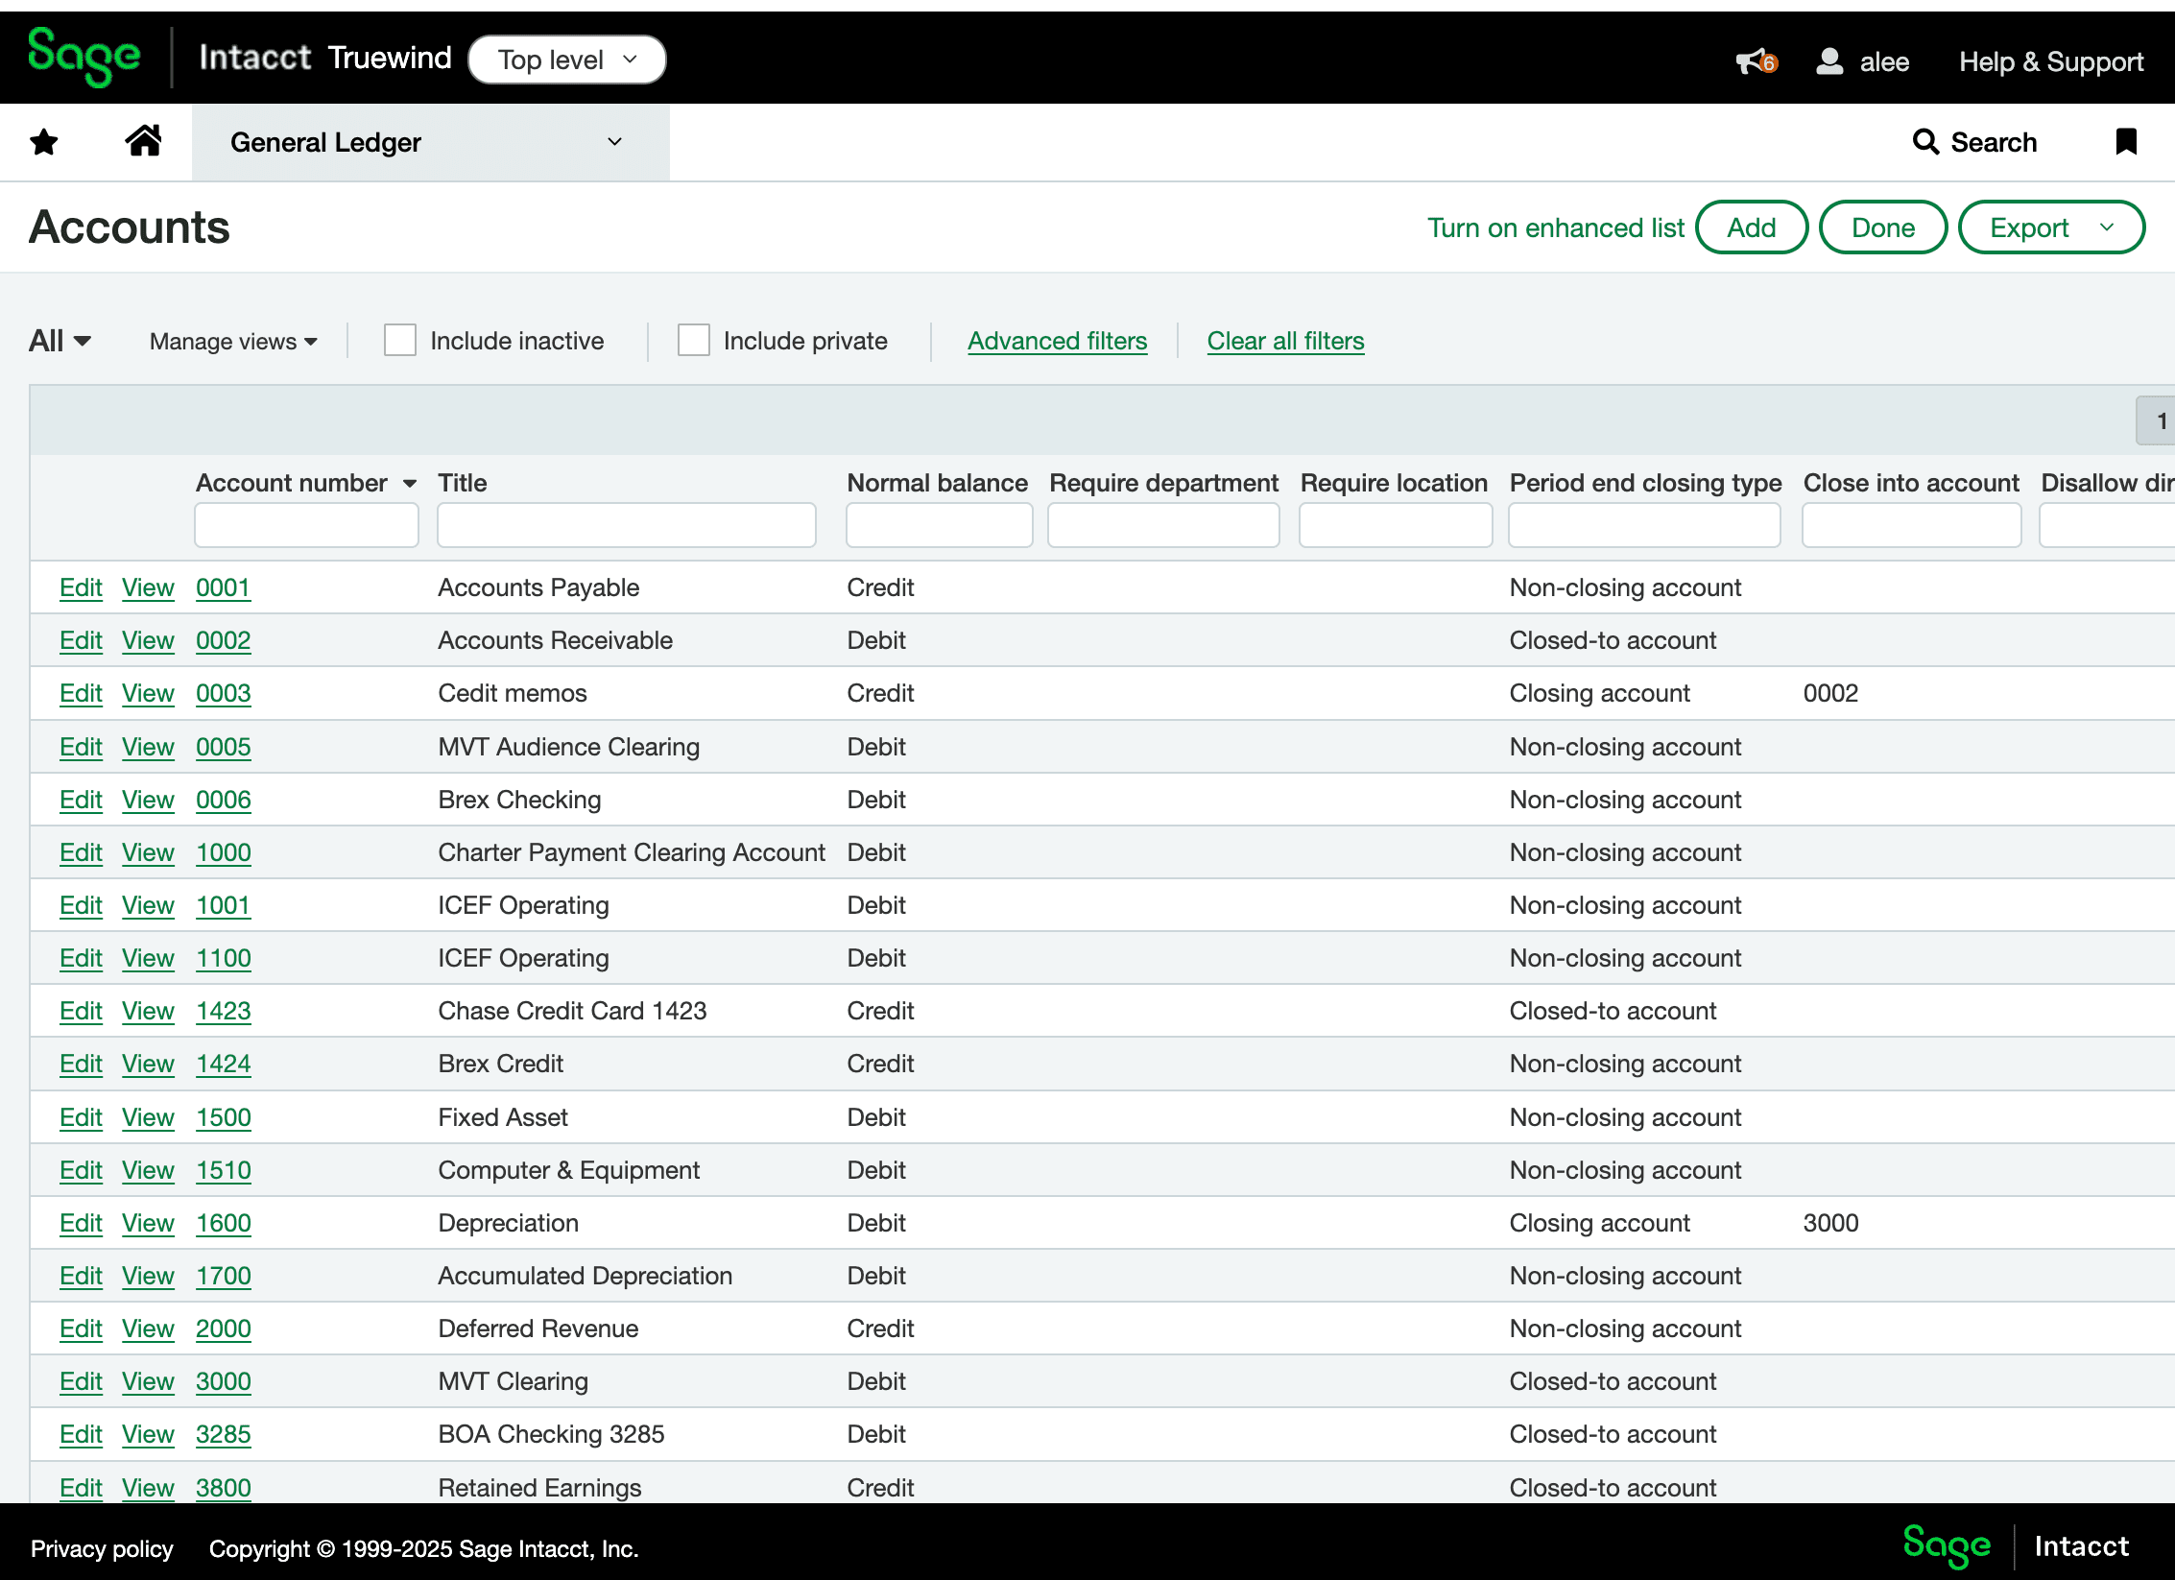Open account number 2000 link
The width and height of the screenshot is (2175, 1580).
point(223,1329)
